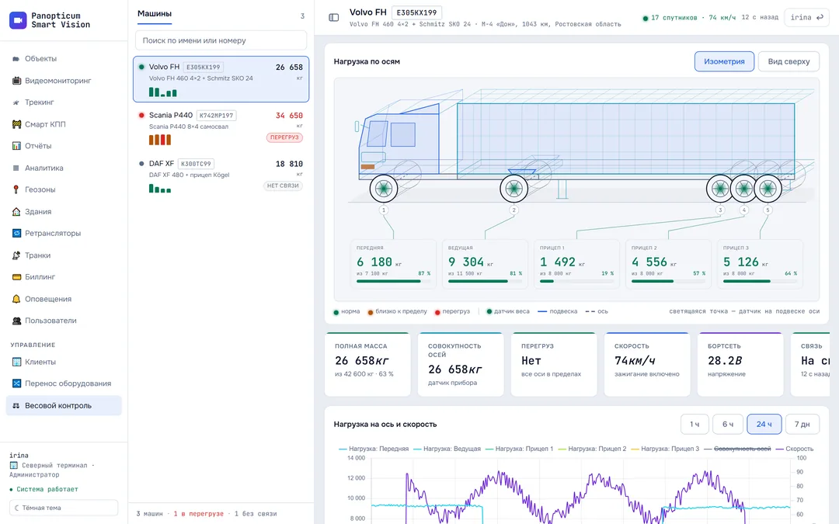Show the Совокупность осей chart series
Image resolution: width=839 pixels, height=524 pixels.
[x=737, y=449]
